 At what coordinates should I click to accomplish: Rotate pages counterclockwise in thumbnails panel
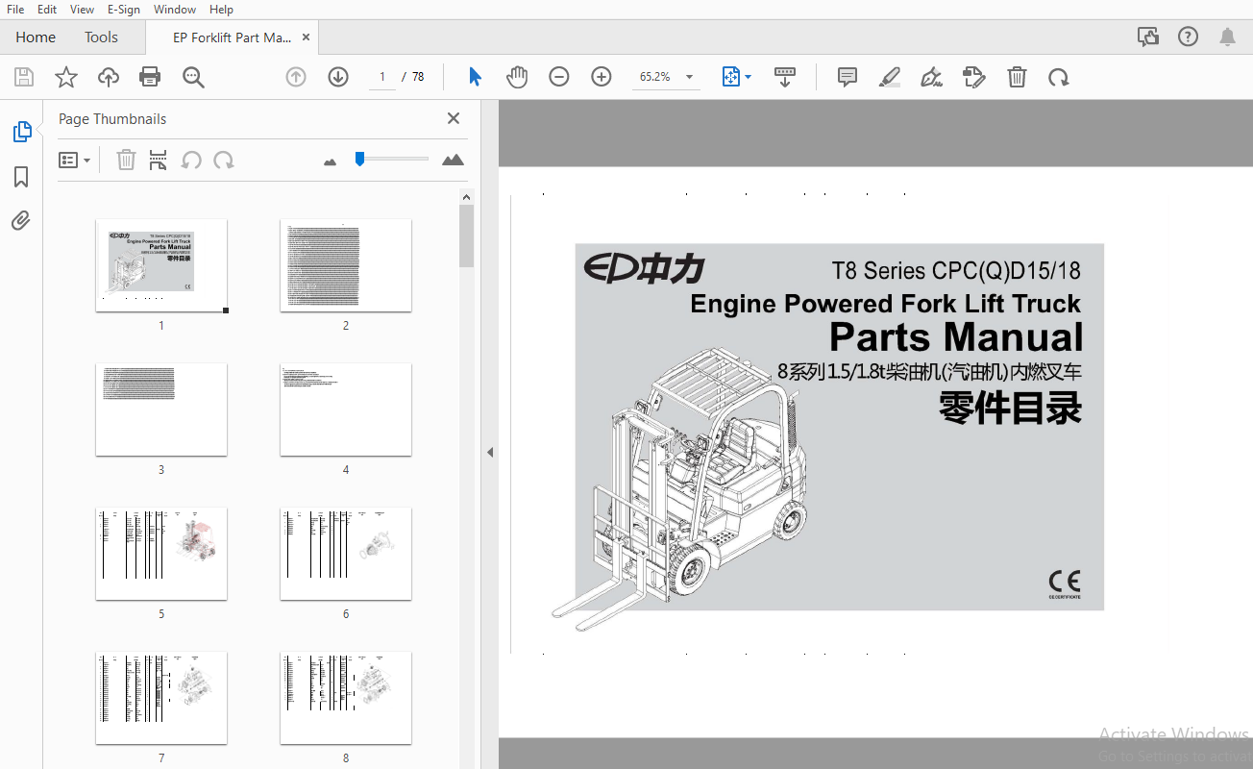click(191, 160)
